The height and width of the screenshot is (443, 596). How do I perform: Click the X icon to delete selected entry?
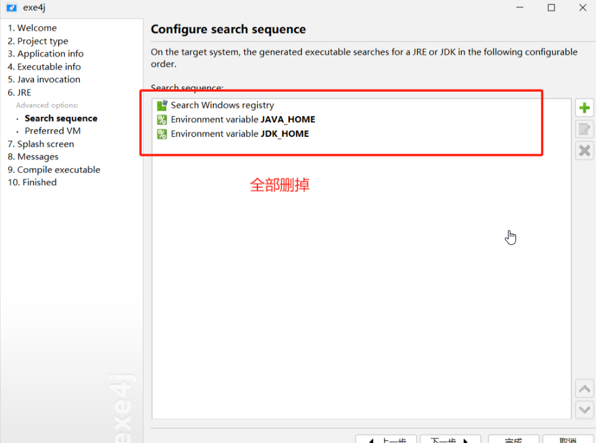(x=584, y=150)
